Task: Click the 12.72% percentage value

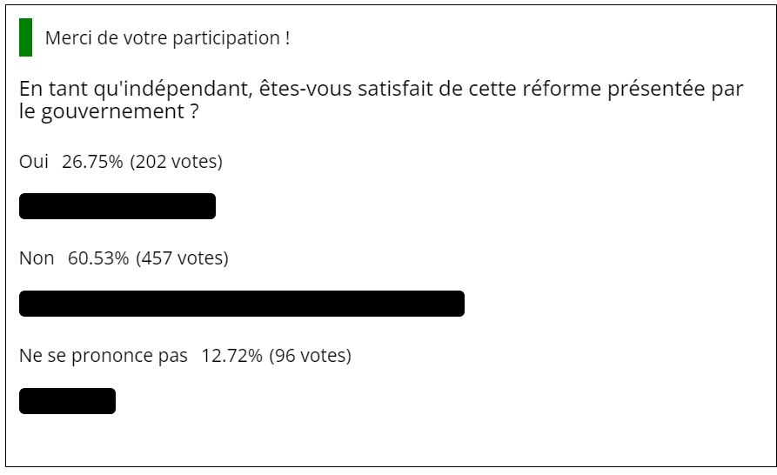Action: click(x=231, y=356)
